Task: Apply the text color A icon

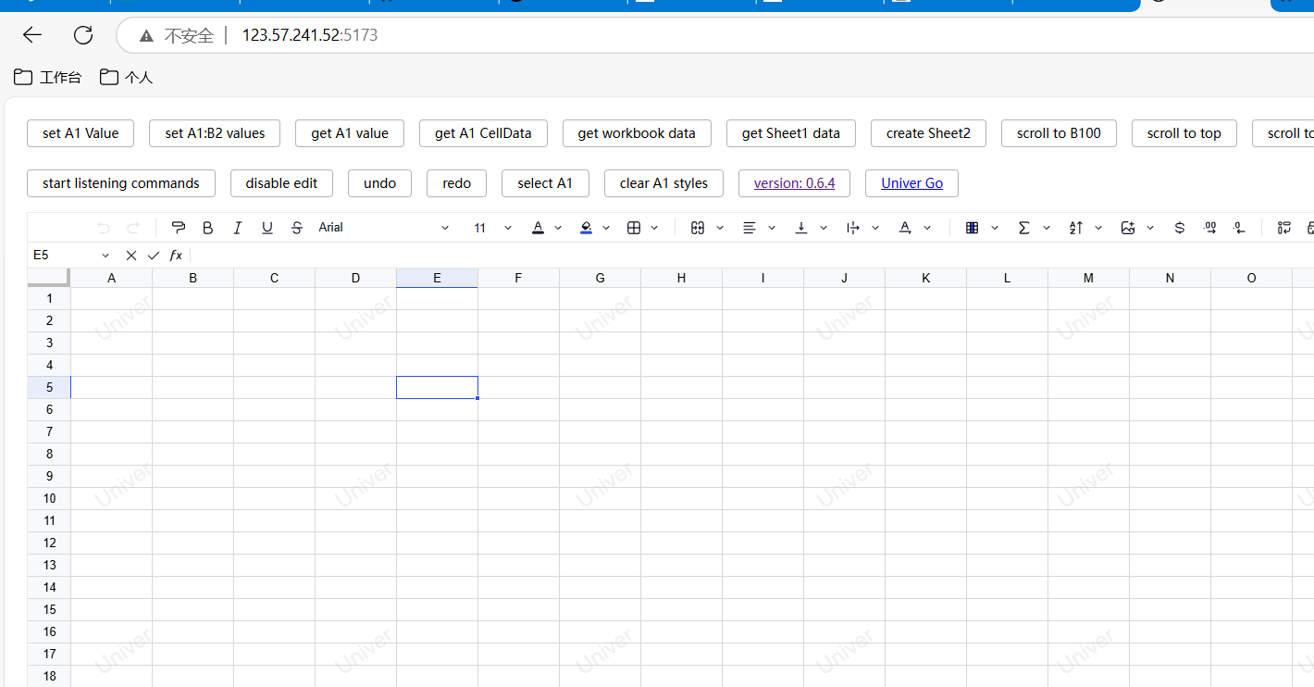Action: pos(538,228)
